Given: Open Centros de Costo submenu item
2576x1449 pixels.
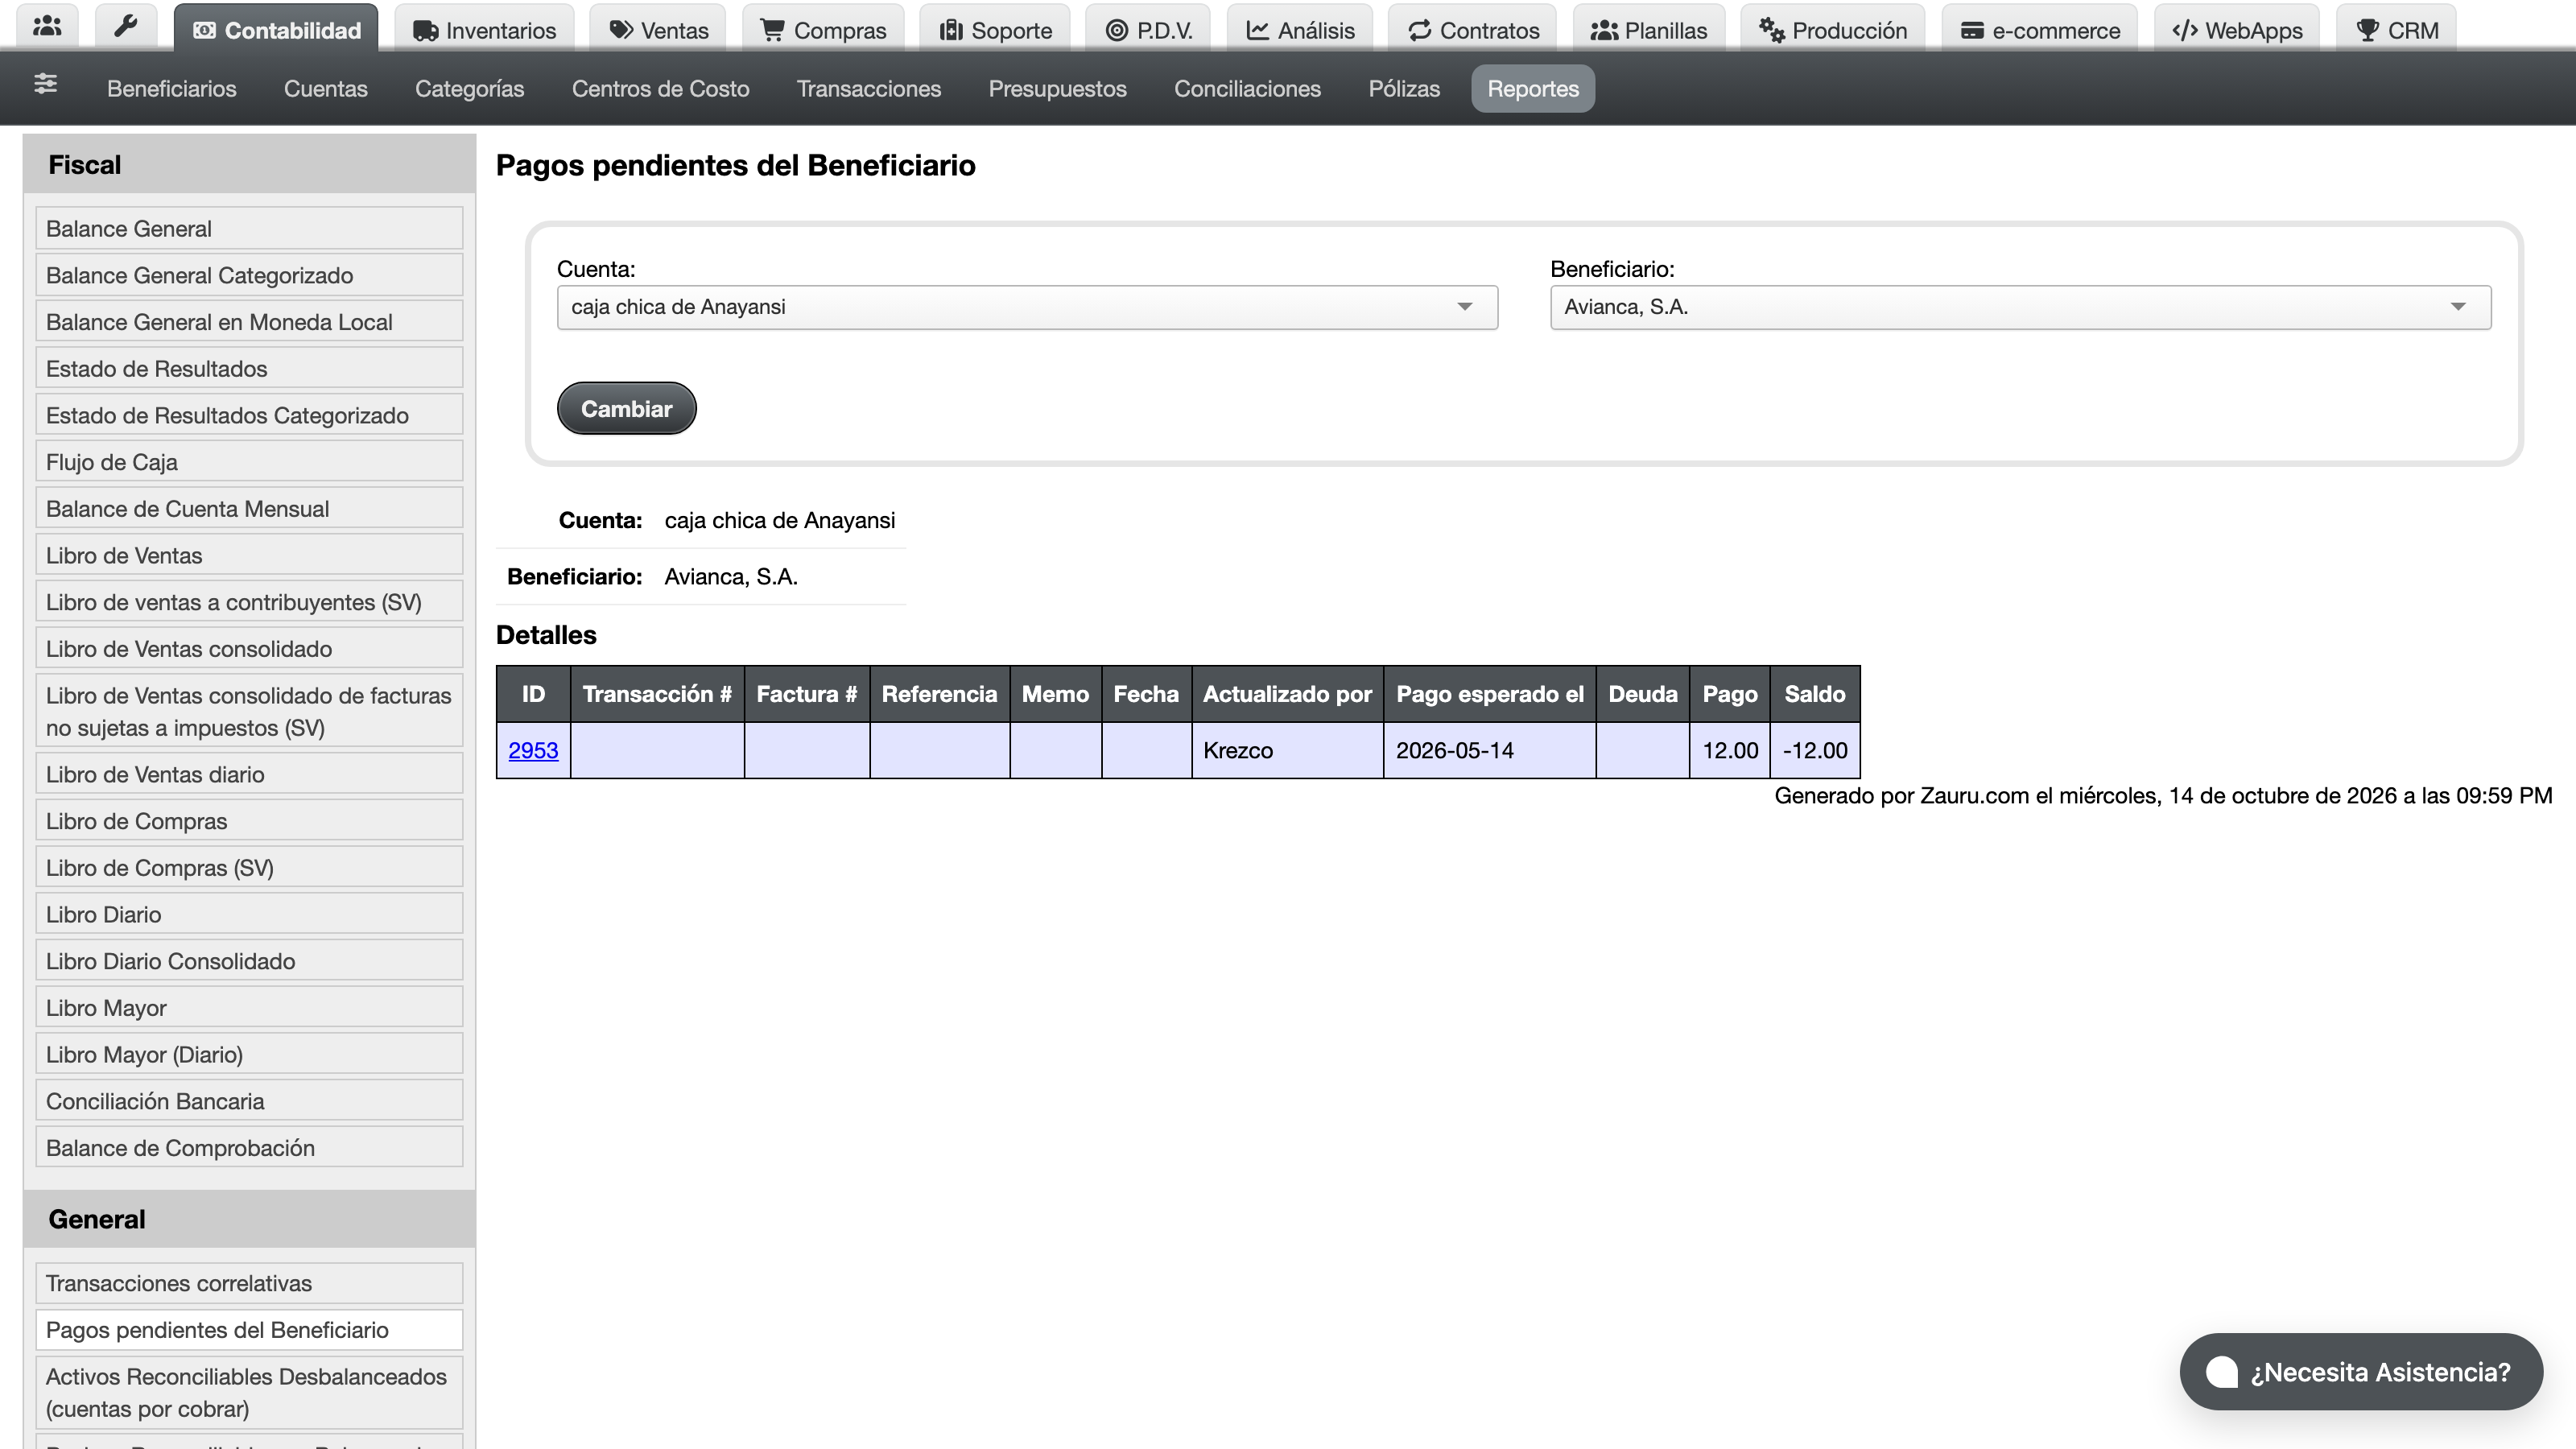Looking at the screenshot, I should (x=660, y=88).
